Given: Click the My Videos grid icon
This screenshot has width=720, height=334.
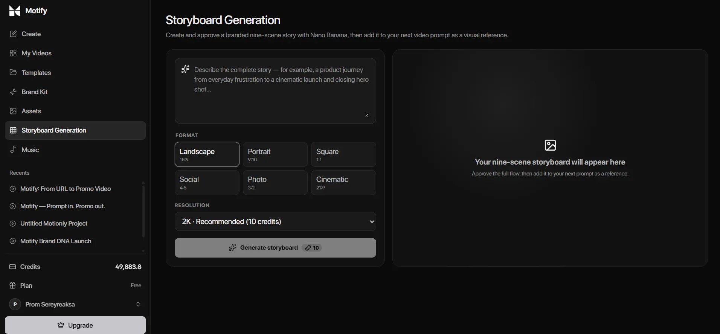Looking at the screenshot, I should click(x=13, y=53).
